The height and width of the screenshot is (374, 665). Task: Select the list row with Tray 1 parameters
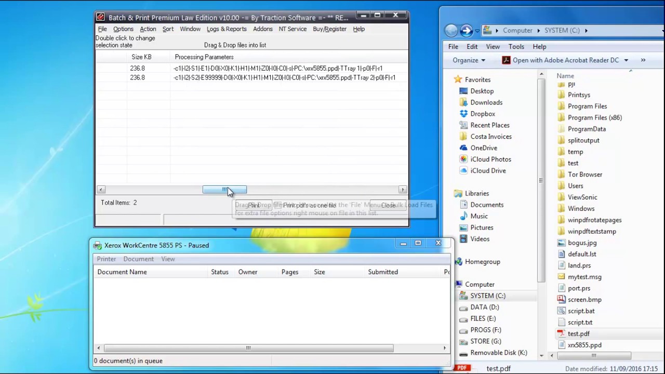click(252, 69)
